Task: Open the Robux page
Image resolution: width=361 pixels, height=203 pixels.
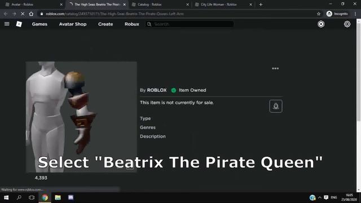Action: click(x=131, y=24)
